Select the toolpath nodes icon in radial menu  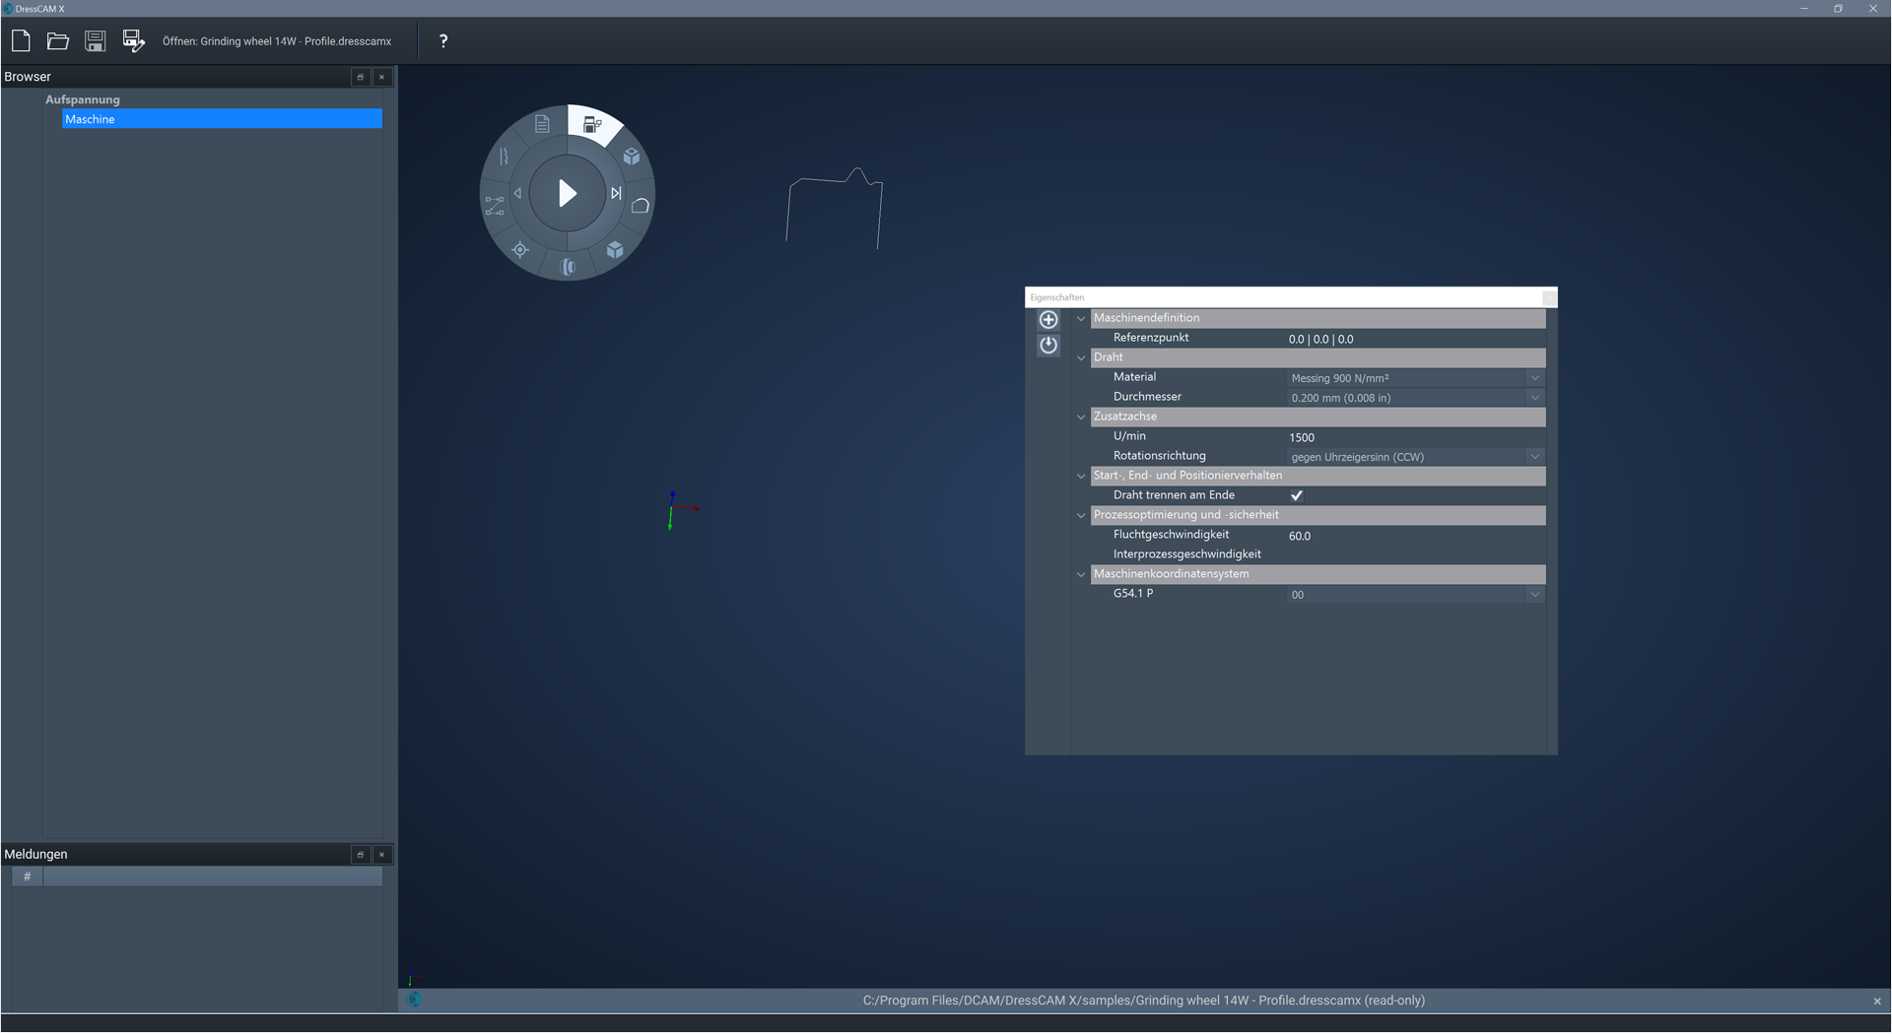tap(495, 206)
